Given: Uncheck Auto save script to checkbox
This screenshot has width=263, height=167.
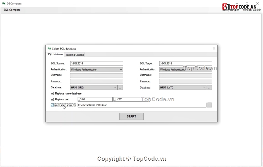Looking at the screenshot, I should pos(52,105).
